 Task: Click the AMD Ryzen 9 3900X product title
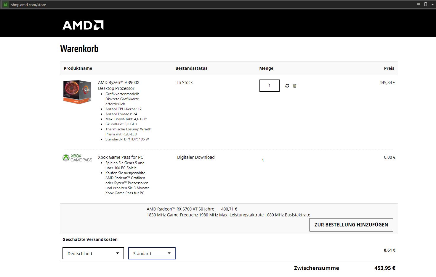click(x=119, y=85)
